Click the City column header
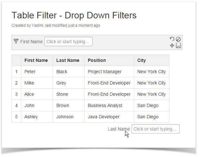This screenshot has height=157, width=200. click(141, 60)
